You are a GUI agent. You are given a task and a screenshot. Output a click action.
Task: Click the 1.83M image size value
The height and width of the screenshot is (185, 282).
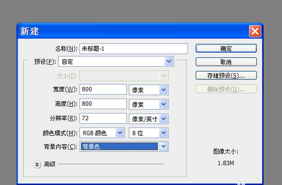226,163
